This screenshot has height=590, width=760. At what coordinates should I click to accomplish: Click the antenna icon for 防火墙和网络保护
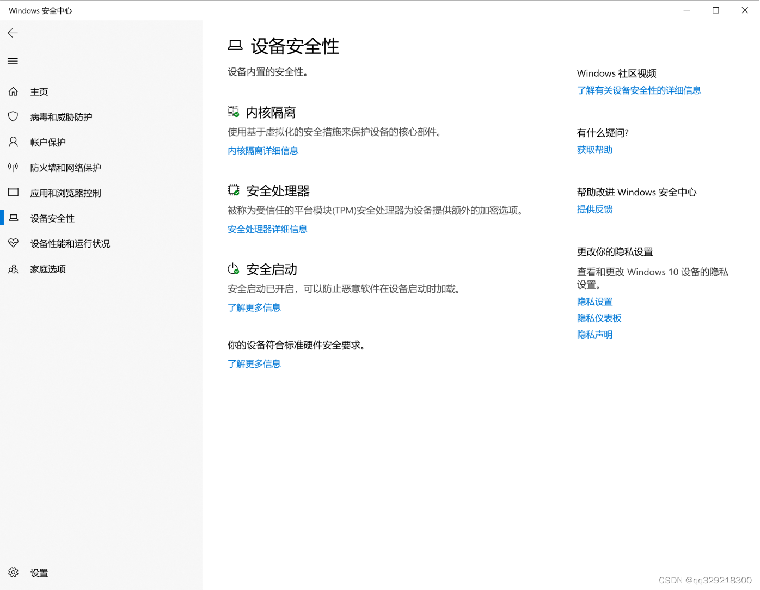pyautogui.click(x=13, y=167)
